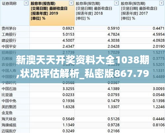Select the 证券简称 header label
The height and width of the screenshot is (133, 165).
point(9,4)
